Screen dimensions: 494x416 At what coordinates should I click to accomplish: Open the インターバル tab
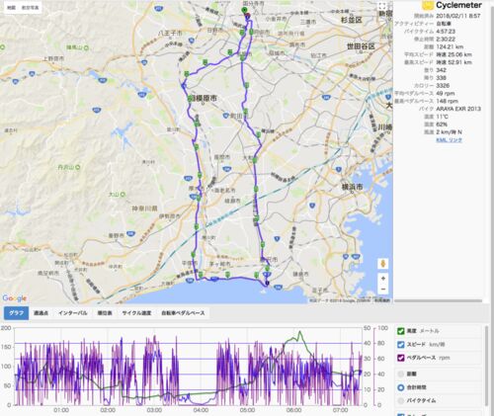point(72,313)
